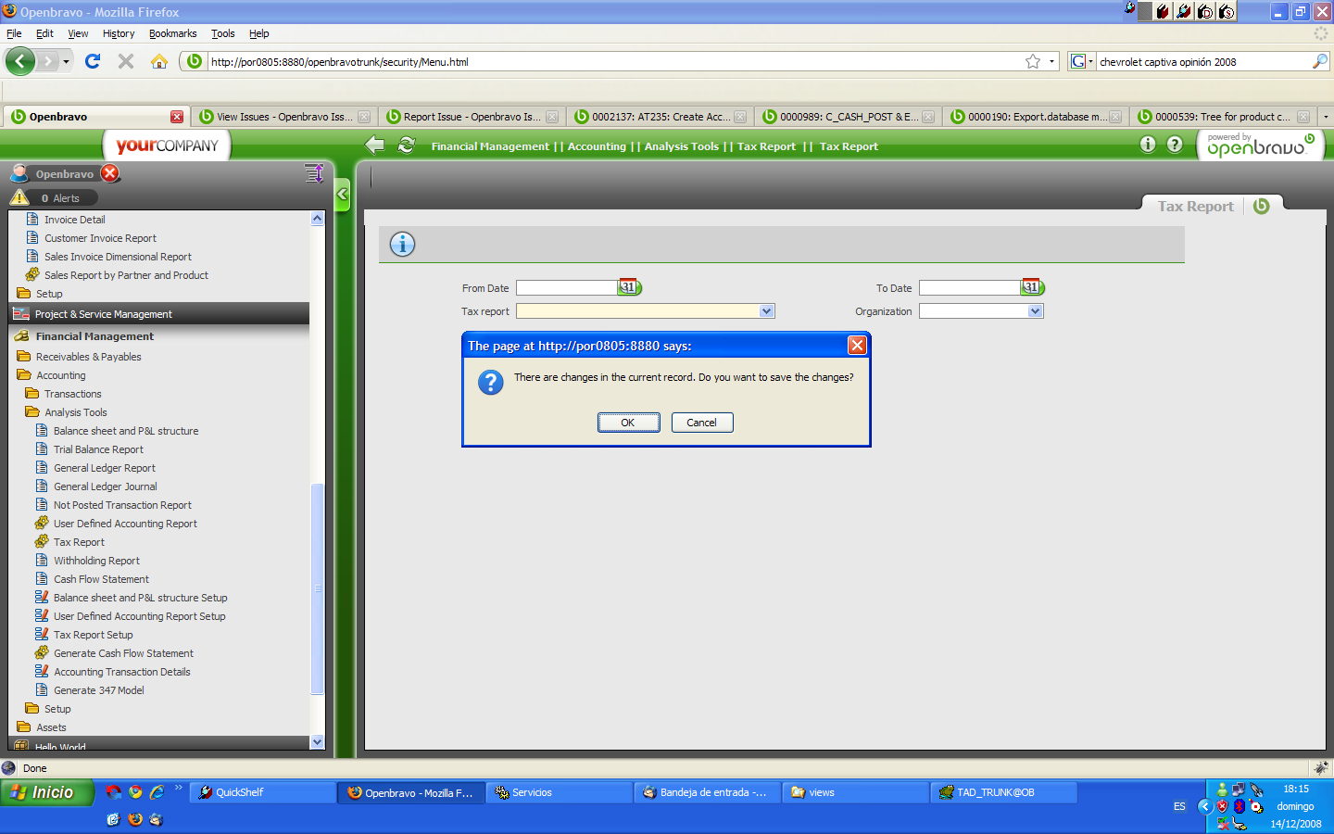Click the Alerts warning icon

coord(19,197)
